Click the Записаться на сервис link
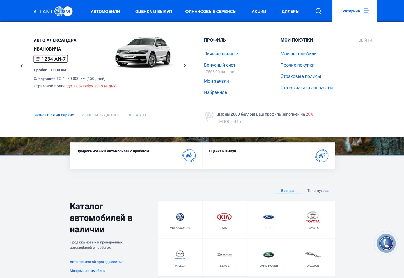This screenshot has height=278, width=404. tap(54, 115)
